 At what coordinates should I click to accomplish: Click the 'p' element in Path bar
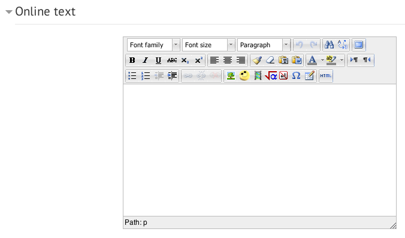pos(145,222)
